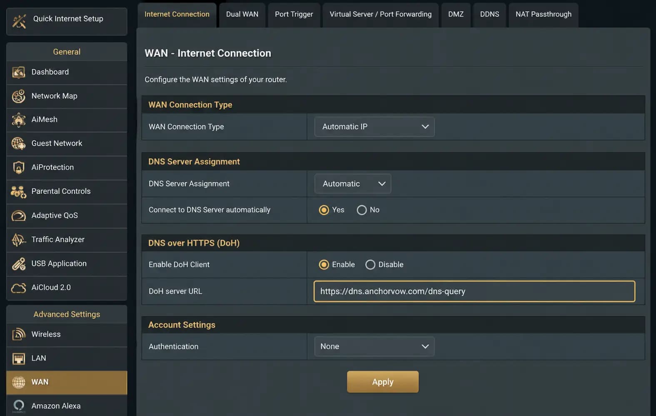656x416 pixels.
Task: Select Yes for Connect to DNS automatically
Action: [324, 210]
